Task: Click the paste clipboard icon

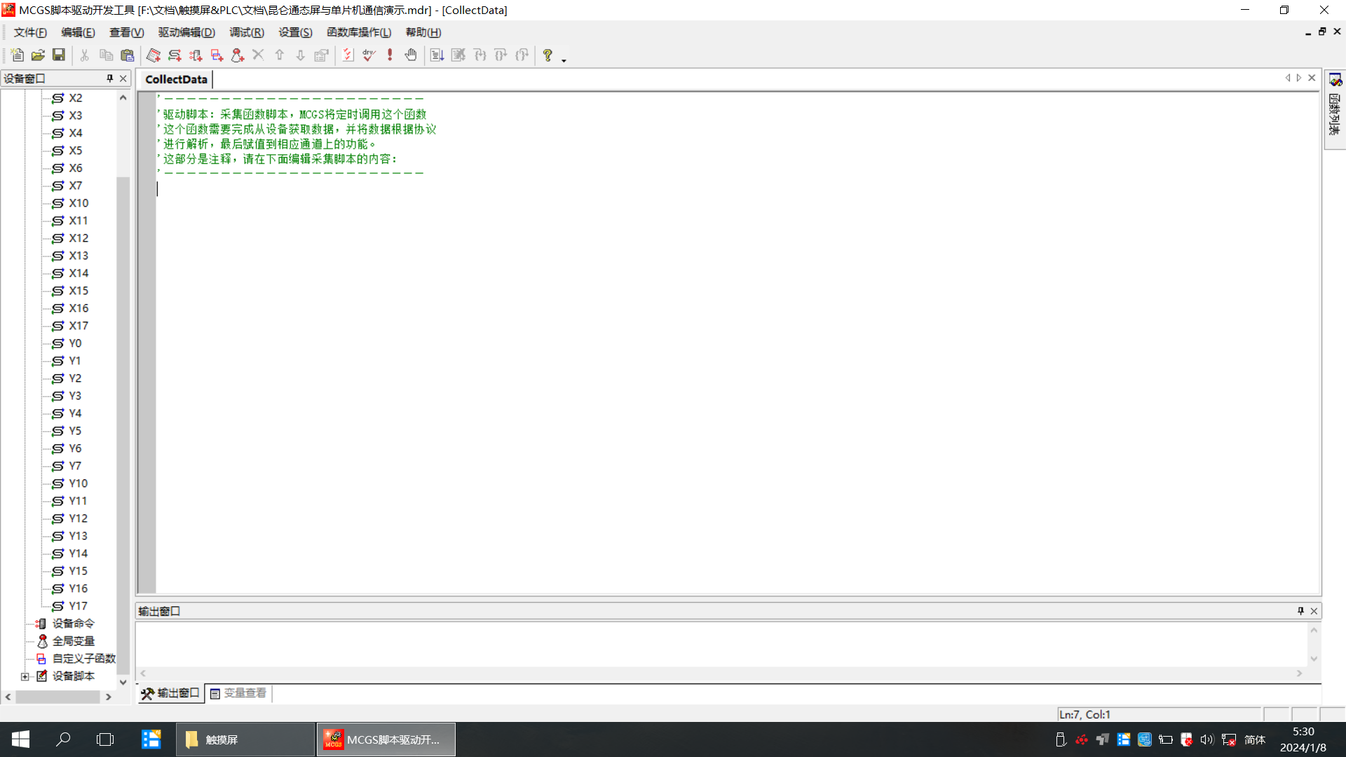Action: (128, 55)
